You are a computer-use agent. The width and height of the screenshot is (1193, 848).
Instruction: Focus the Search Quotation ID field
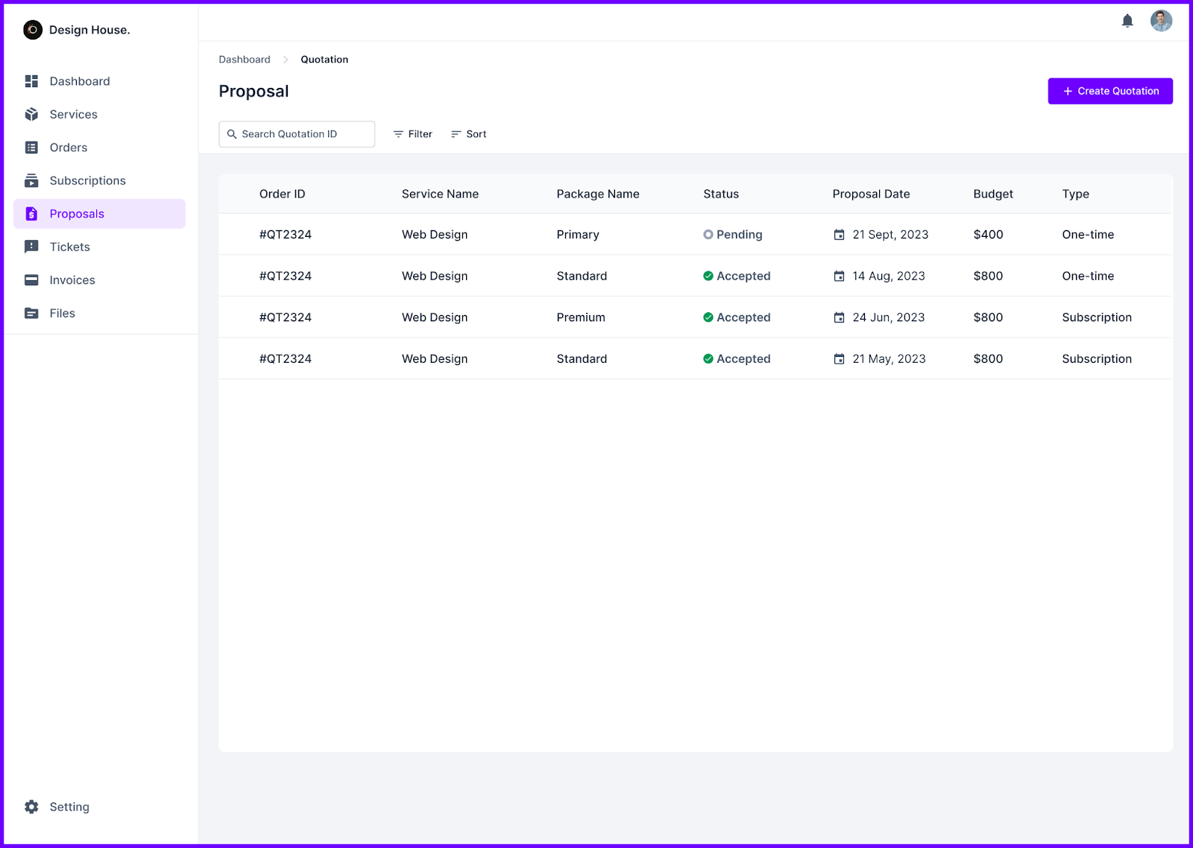pyautogui.click(x=297, y=134)
